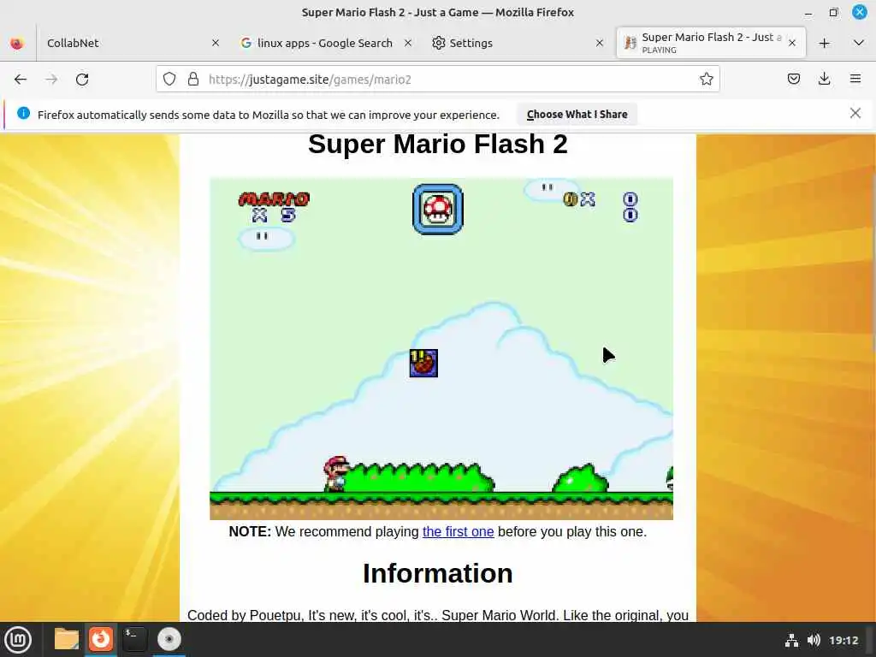Reload the current page
The height and width of the screenshot is (657, 876).
coord(82,80)
